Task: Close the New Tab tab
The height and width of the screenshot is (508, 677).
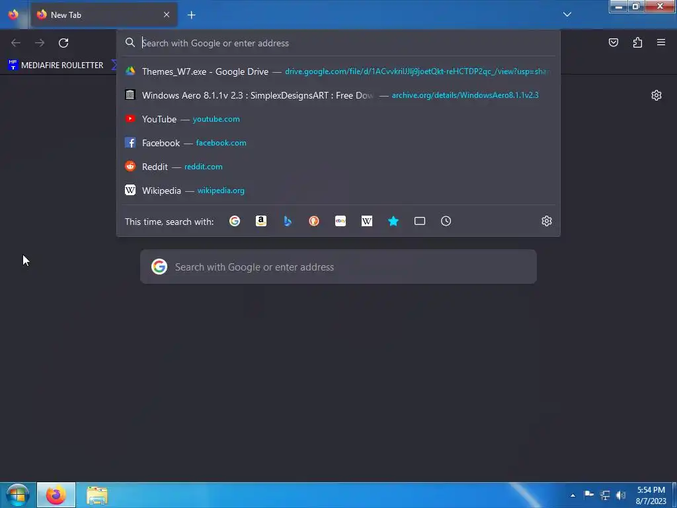Action: (x=167, y=15)
